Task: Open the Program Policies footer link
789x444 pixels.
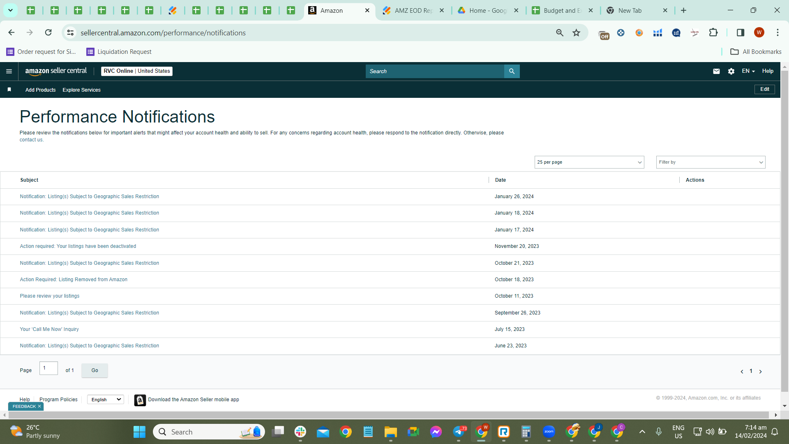Action: click(x=58, y=400)
